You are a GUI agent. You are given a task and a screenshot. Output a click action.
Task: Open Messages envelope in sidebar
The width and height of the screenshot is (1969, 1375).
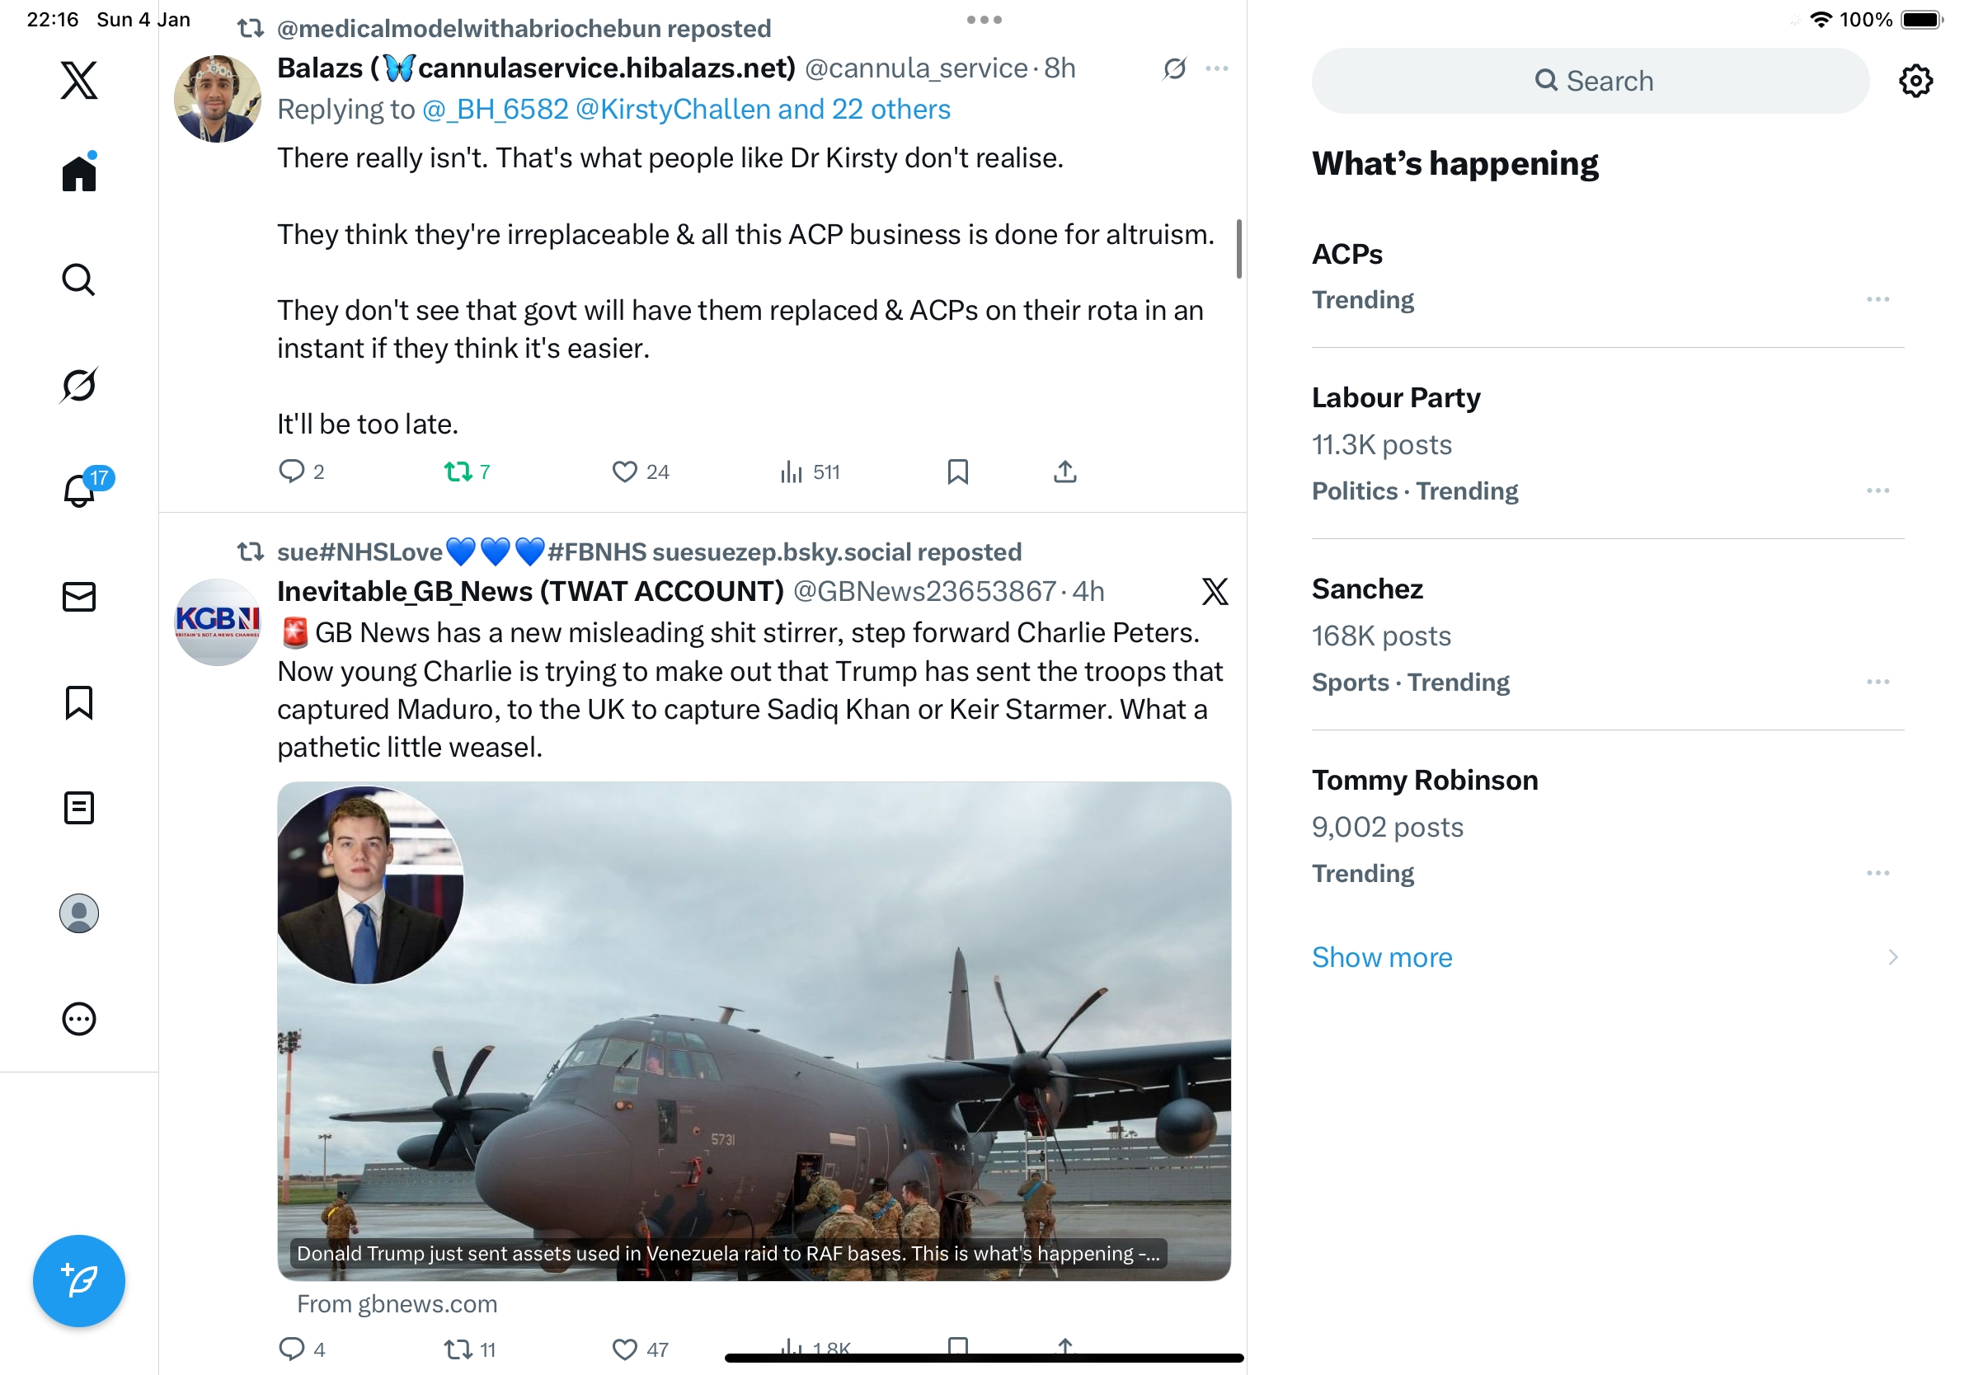79,597
